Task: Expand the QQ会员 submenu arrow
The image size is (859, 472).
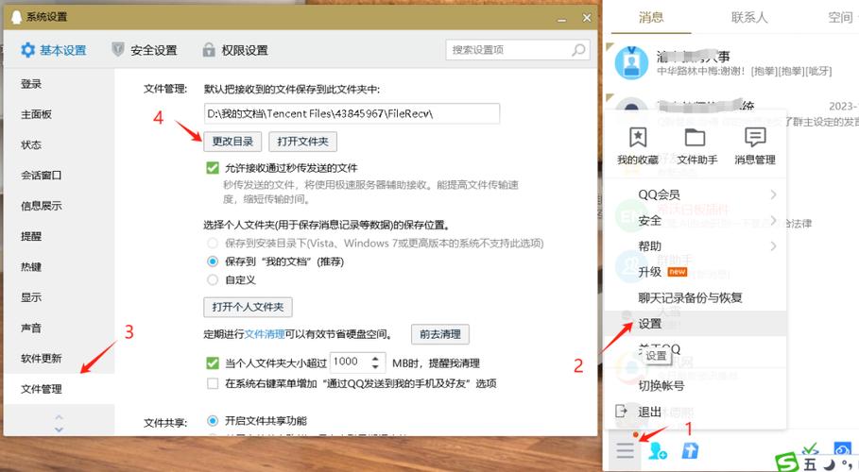Action: (x=773, y=194)
